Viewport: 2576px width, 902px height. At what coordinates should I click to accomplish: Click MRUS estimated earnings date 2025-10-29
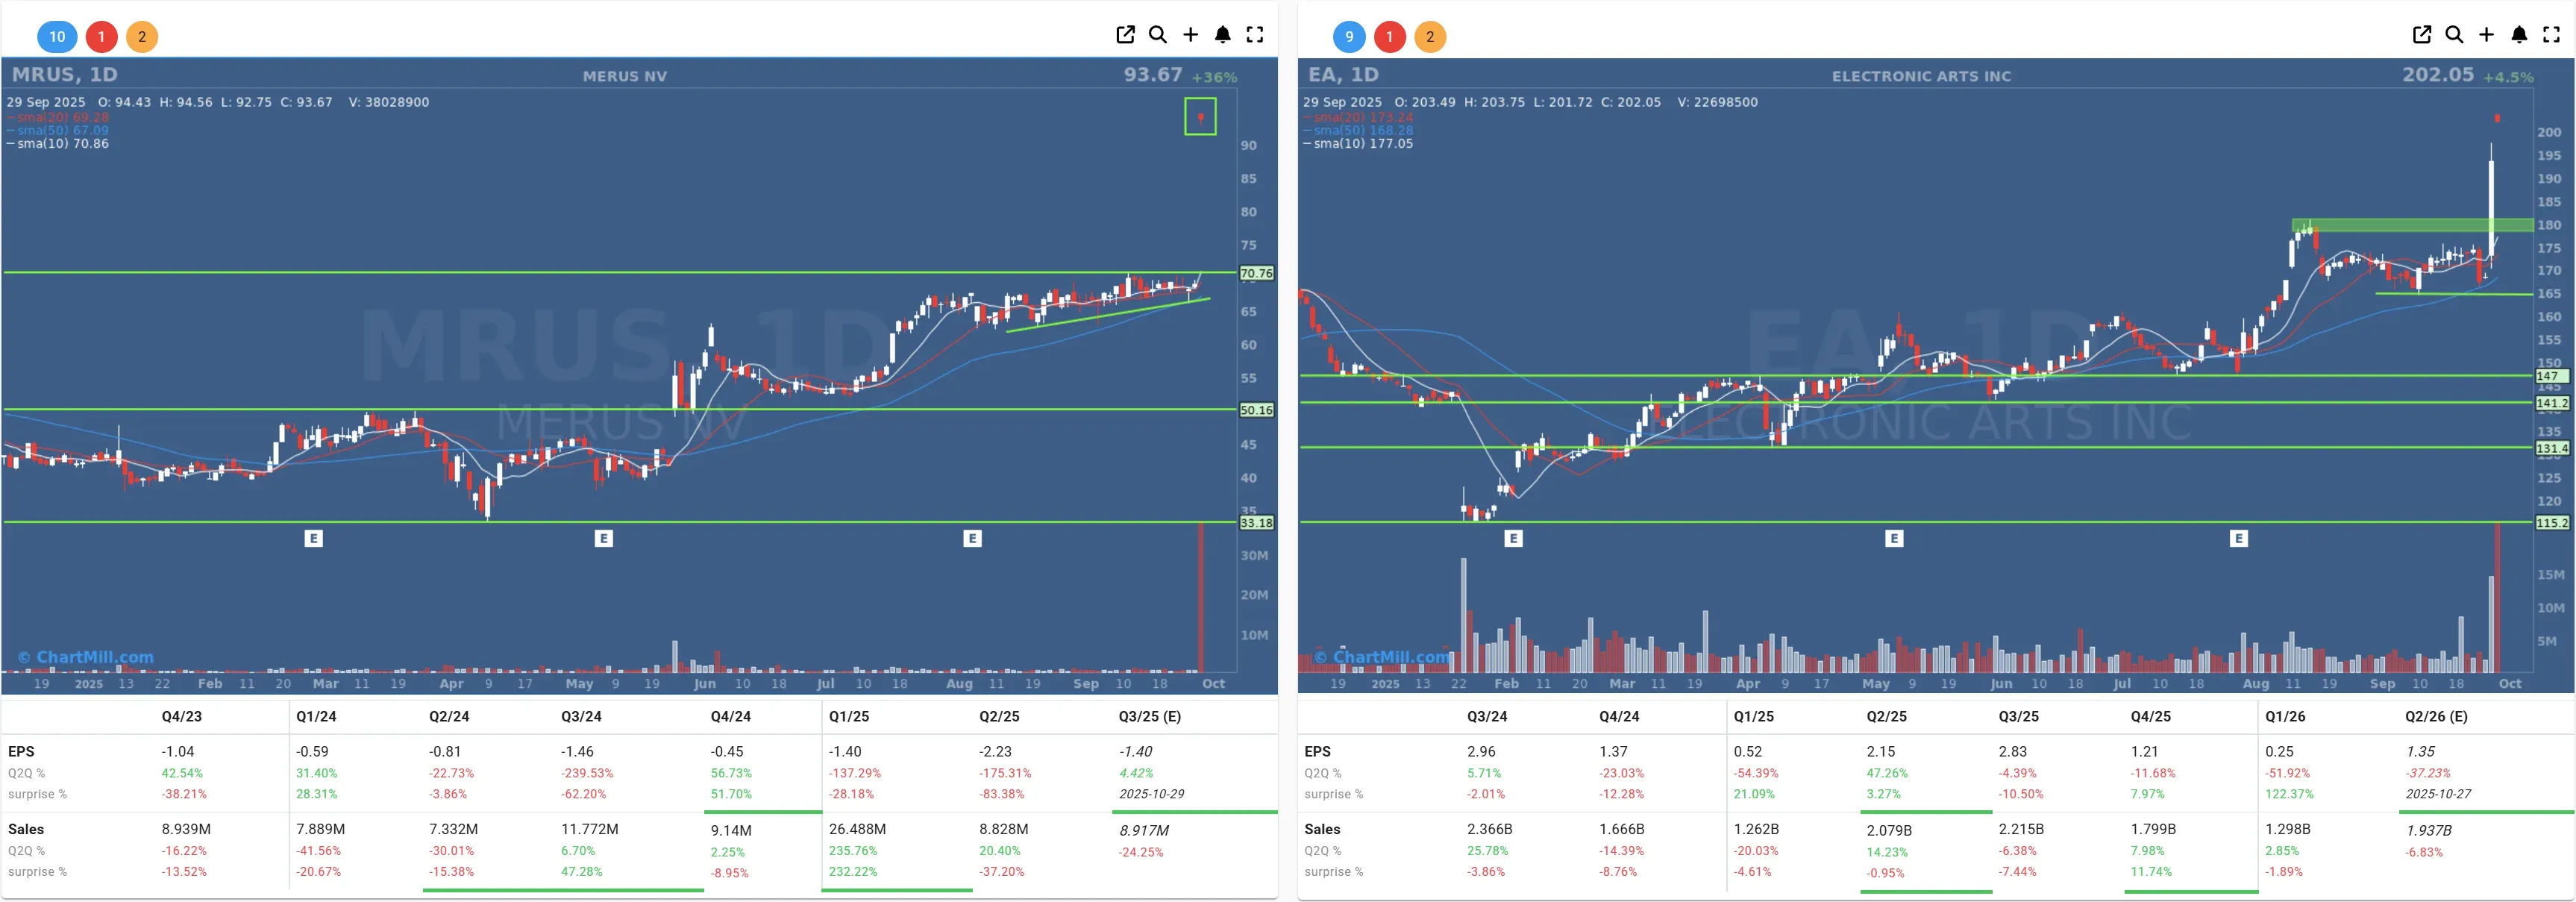[1151, 794]
